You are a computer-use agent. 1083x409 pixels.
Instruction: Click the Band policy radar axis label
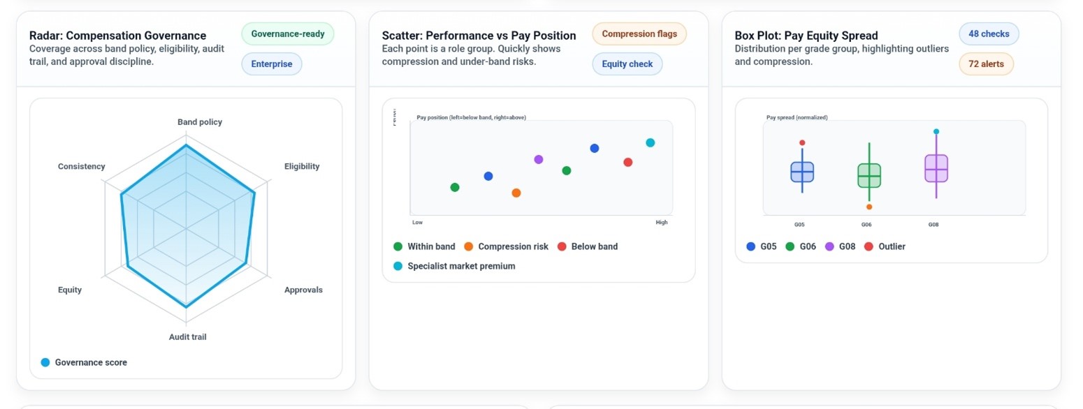point(200,122)
